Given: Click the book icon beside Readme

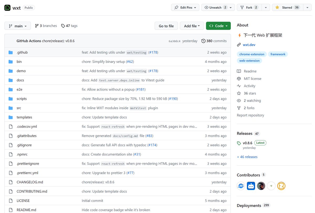Looking at the screenshot, I should pyautogui.click(x=239, y=71).
